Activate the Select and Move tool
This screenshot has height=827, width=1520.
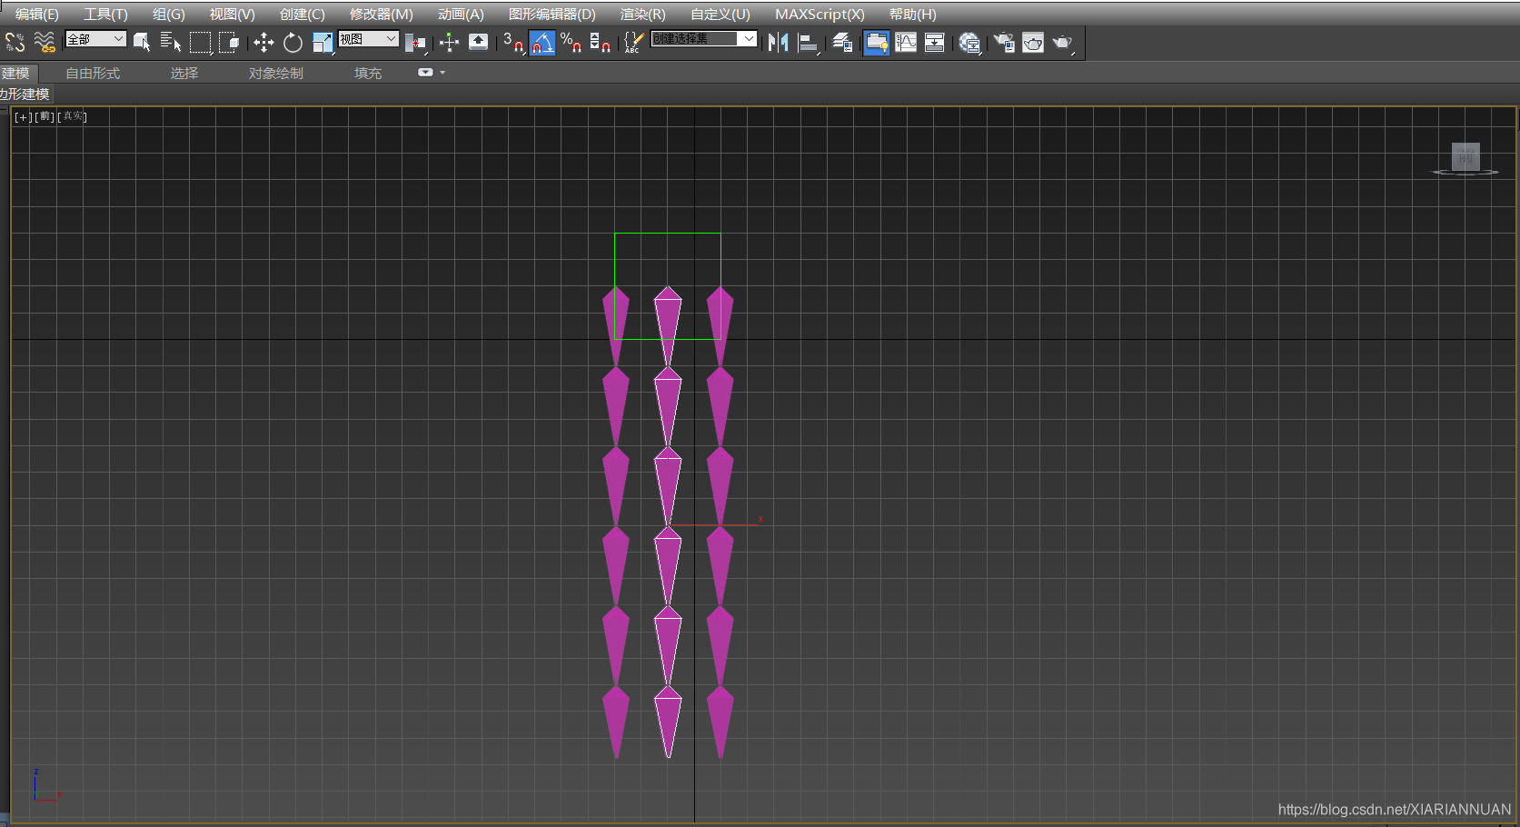(263, 42)
